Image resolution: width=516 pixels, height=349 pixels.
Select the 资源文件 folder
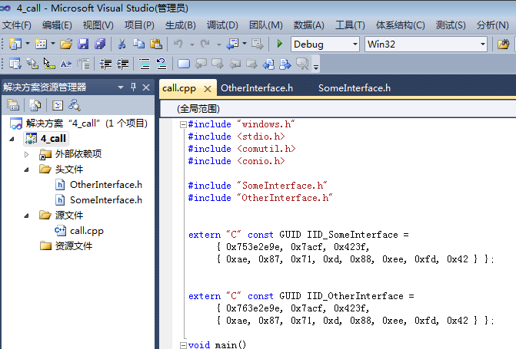tap(73, 246)
